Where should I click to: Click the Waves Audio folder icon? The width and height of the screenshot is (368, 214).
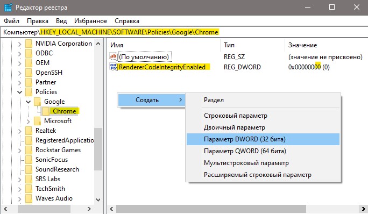click(x=29, y=198)
